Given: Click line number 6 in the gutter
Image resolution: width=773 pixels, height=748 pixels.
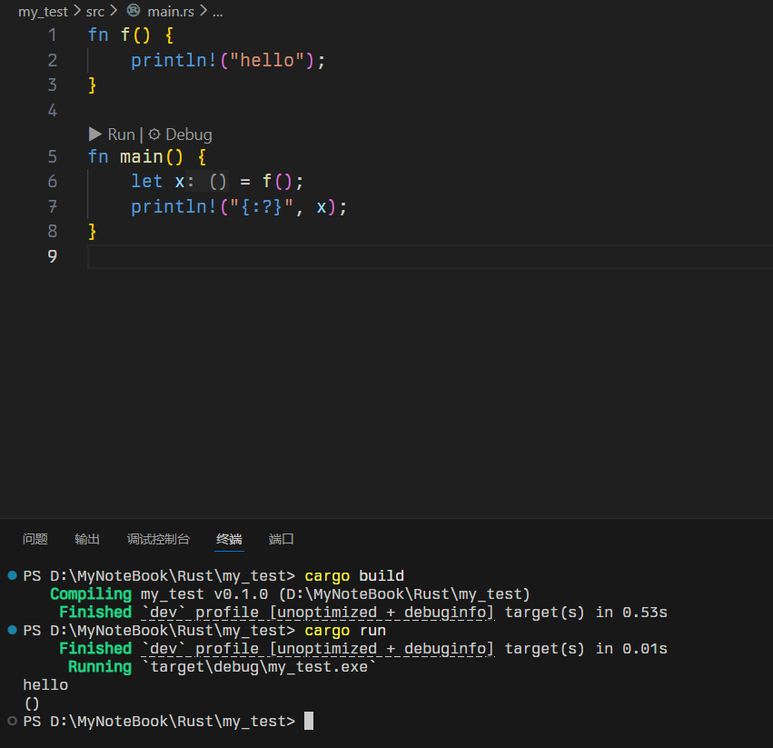Looking at the screenshot, I should 52,182.
